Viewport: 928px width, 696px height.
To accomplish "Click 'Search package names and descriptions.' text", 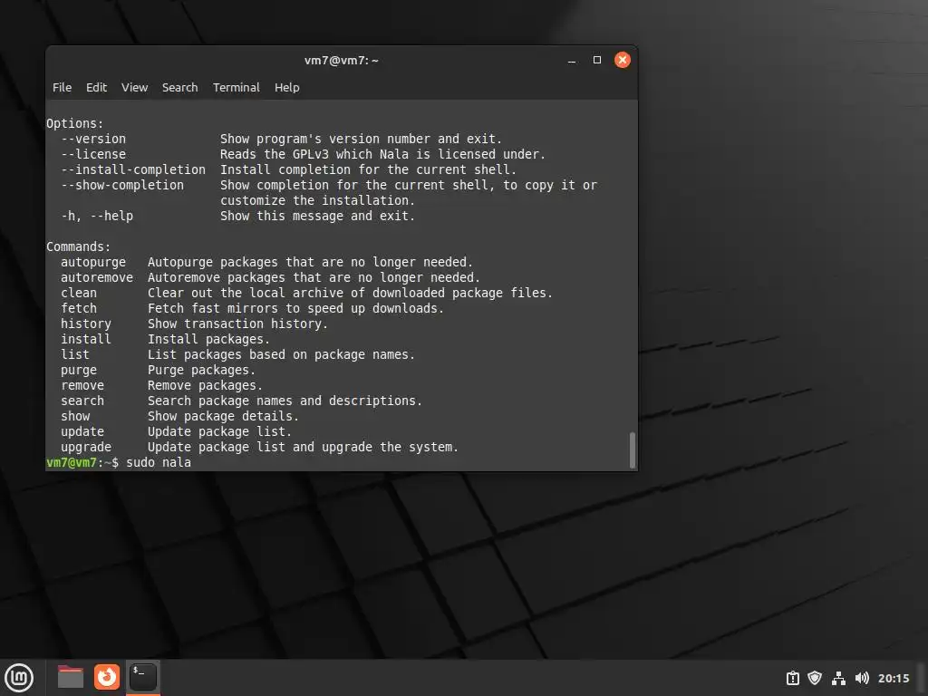I will pos(285,401).
